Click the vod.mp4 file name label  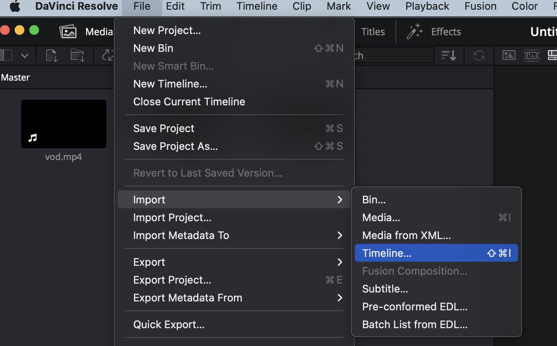[x=63, y=157]
